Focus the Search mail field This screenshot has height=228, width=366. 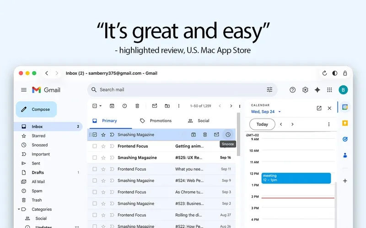pyautogui.click(x=182, y=89)
